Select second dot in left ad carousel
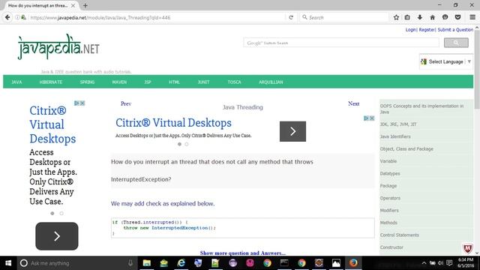 61,213
